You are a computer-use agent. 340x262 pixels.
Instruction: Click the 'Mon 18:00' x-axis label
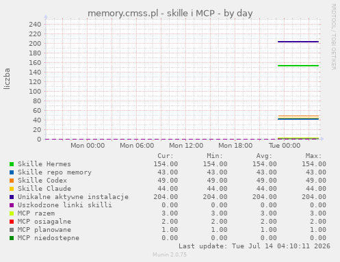point(235,146)
